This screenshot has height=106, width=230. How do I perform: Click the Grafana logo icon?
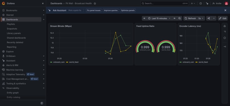point(3,3)
